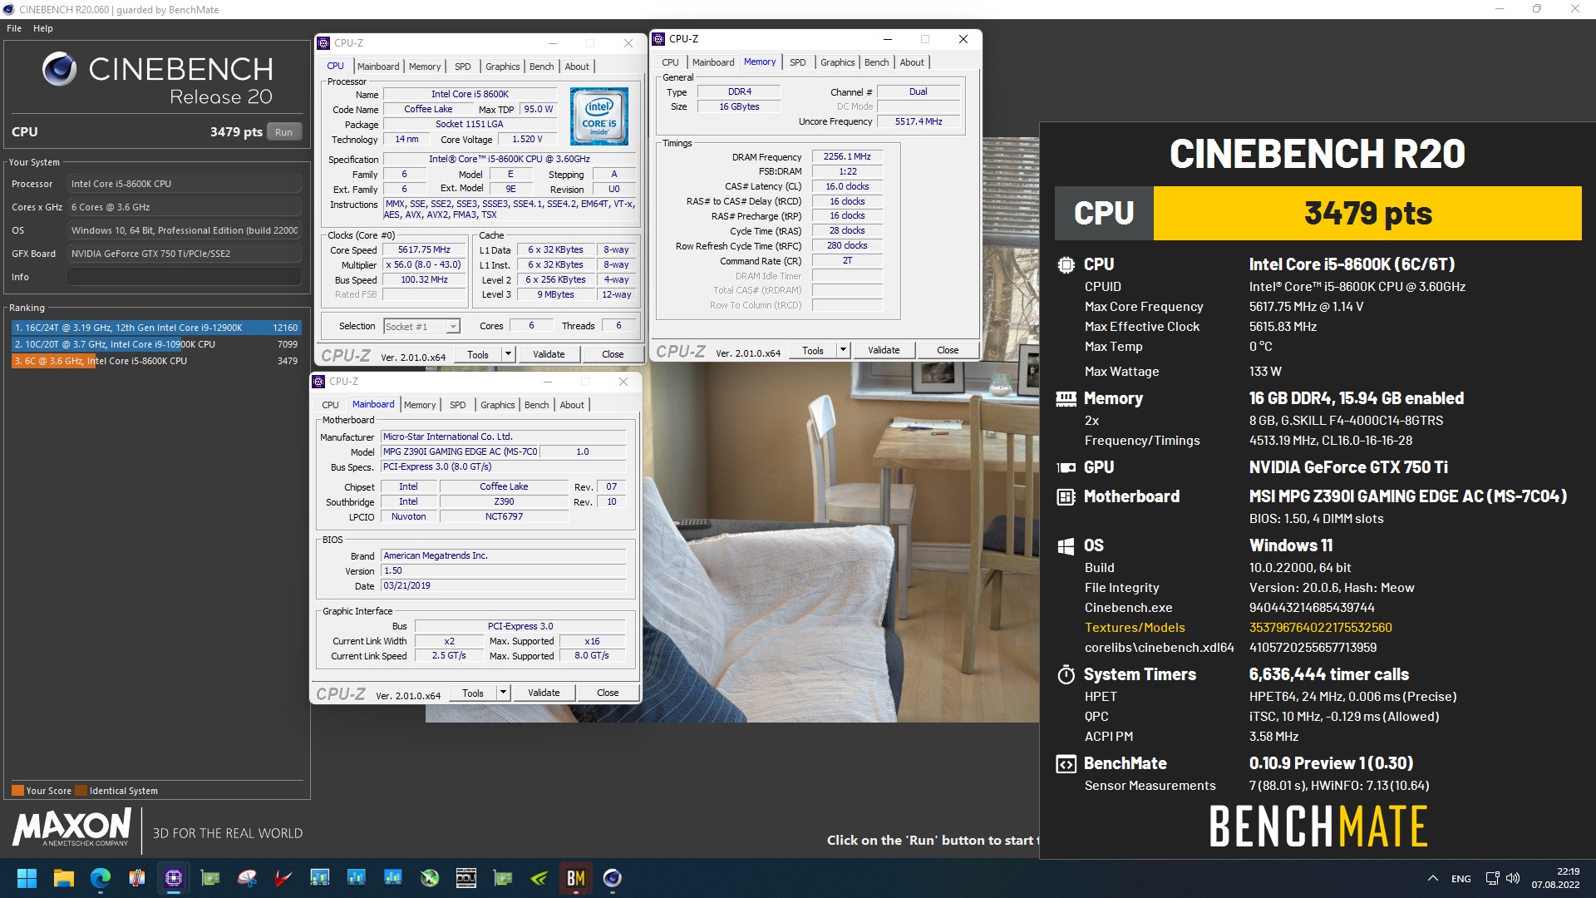Click motherboard model MPG Z390I GAMING EDGE AC field
Image resolution: width=1596 pixels, height=898 pixels.
coord(461,451)
